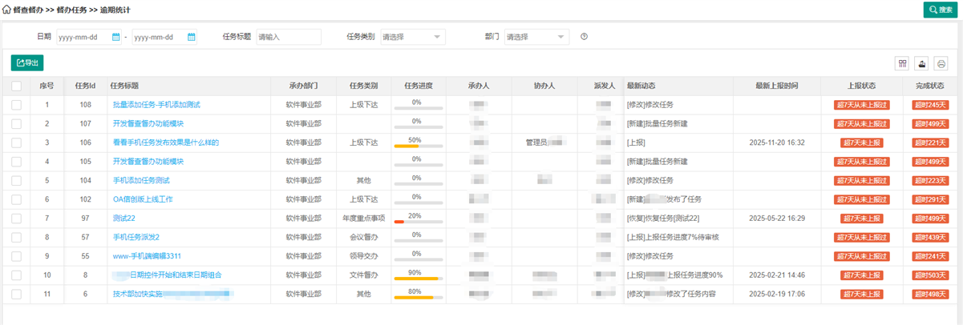Click the green 搜索 search button
The image size is (963, 325).
pyautogui.click(x=941, y=9)
